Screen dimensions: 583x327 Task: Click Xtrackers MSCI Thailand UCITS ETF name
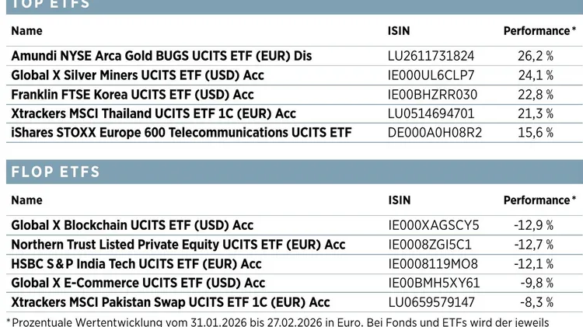[x=153, y=113]
